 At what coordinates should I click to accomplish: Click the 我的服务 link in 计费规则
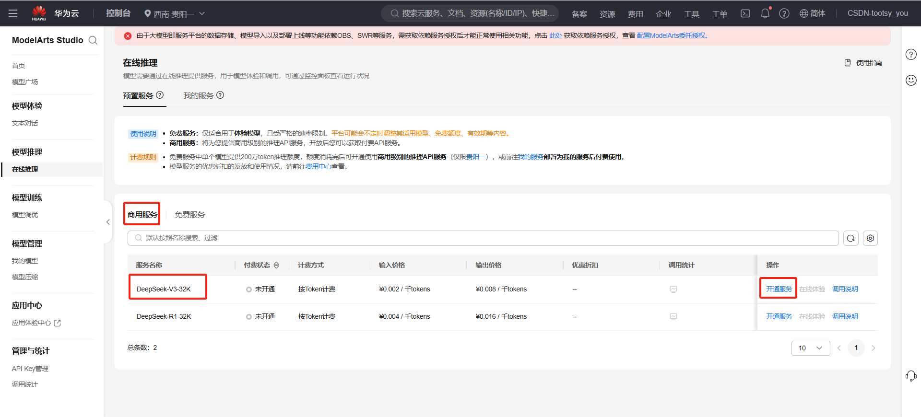pos(531,157)
